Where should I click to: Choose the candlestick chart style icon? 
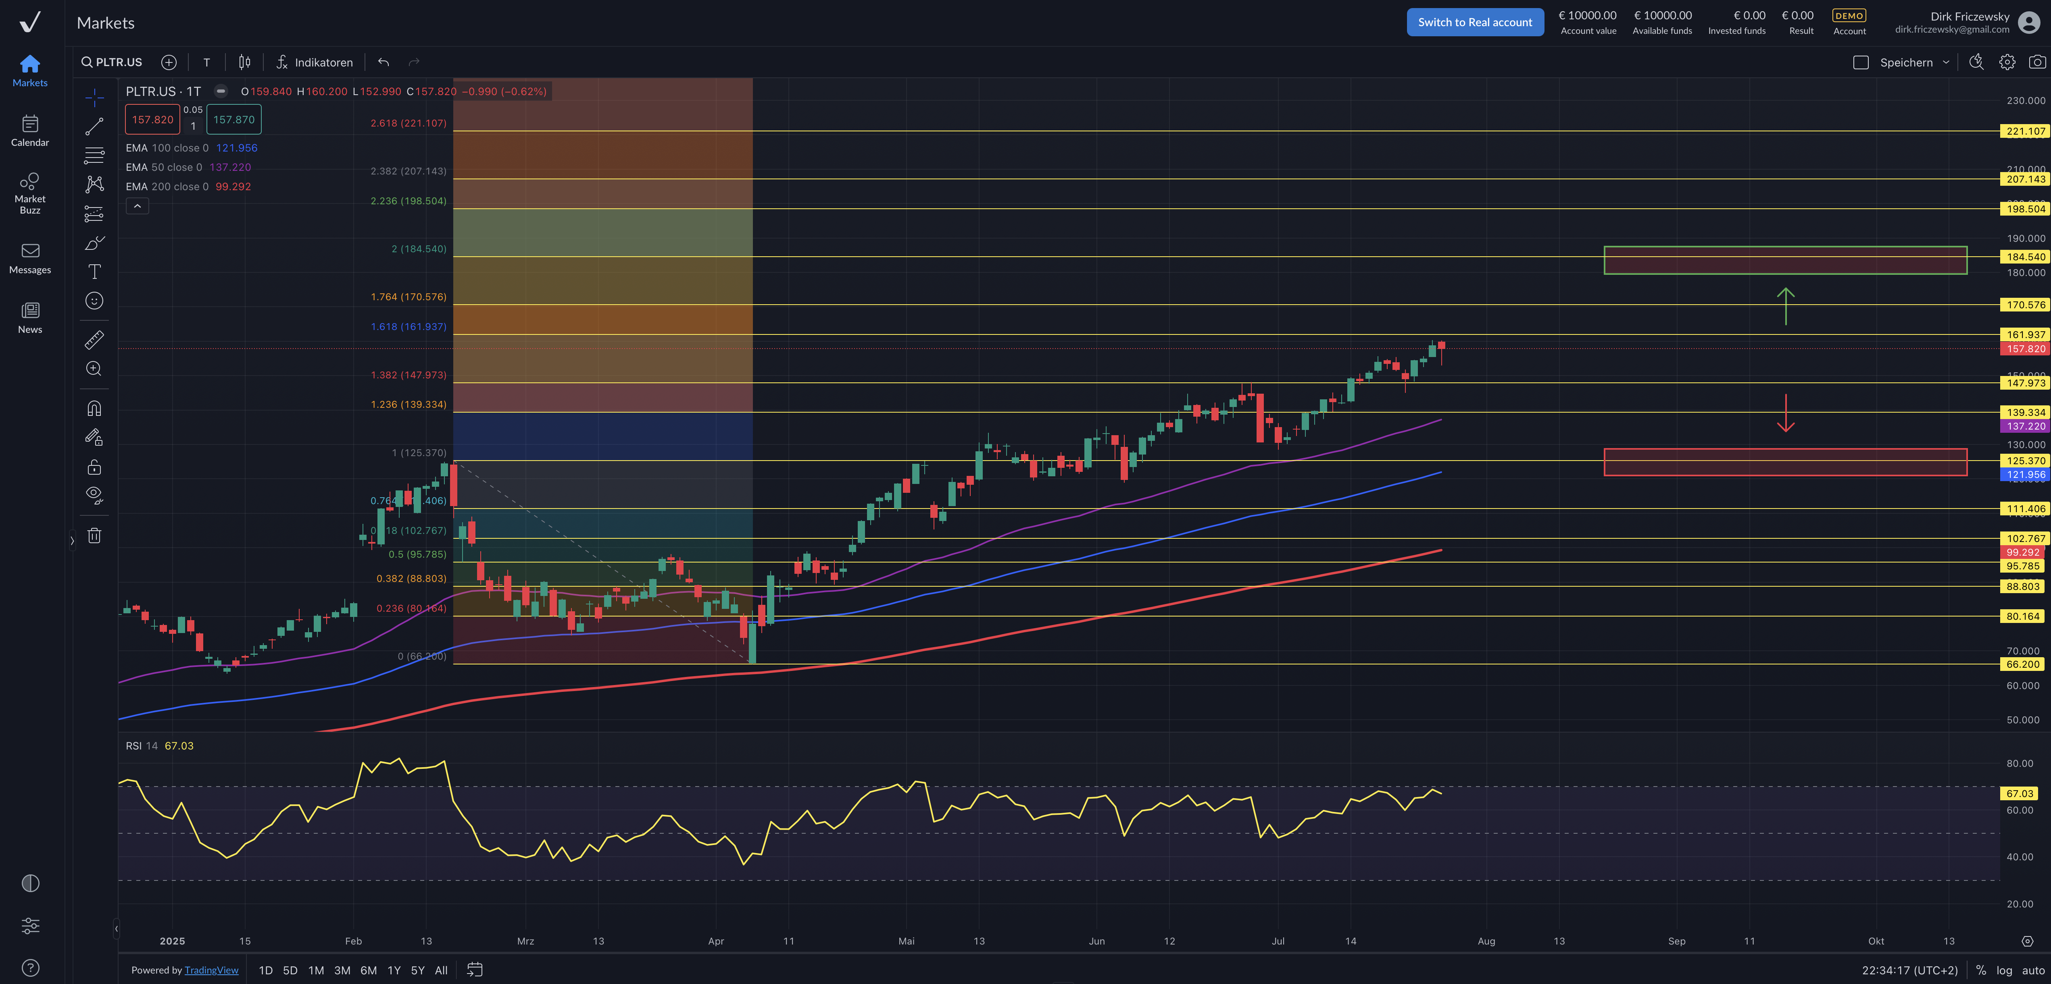point(244,62)
